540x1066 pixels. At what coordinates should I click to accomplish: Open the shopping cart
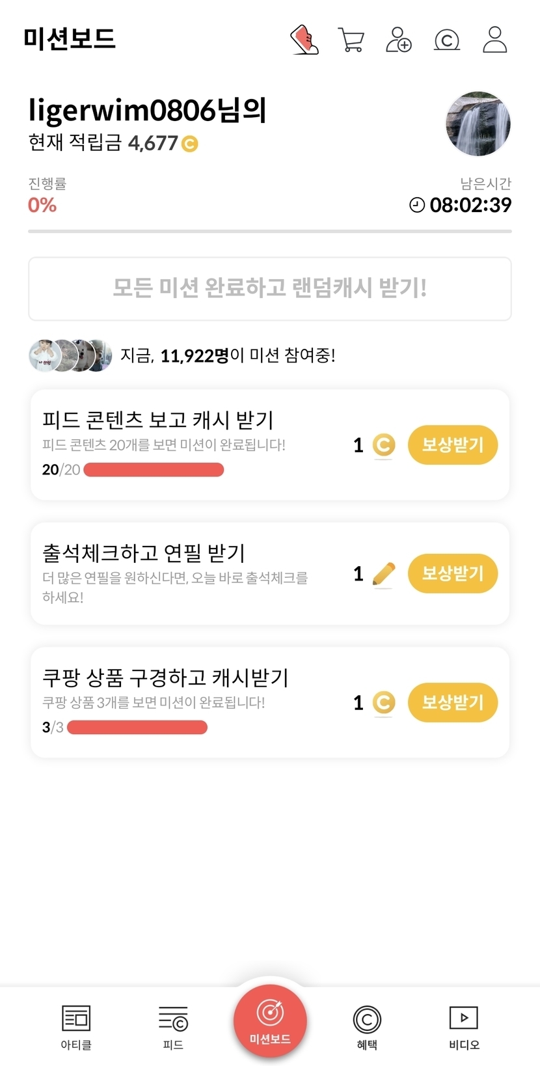tap(351, 40)
